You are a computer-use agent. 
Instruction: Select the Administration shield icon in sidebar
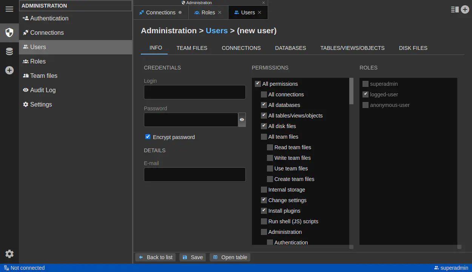click(9, 32)
